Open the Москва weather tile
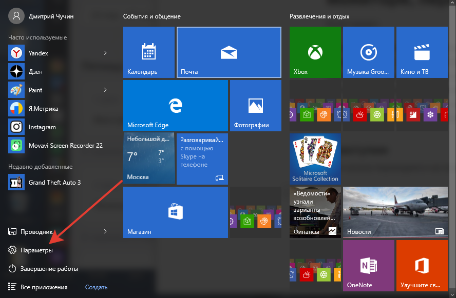The height and width of the screenshot is (298, 456). [x=149, y=158]
